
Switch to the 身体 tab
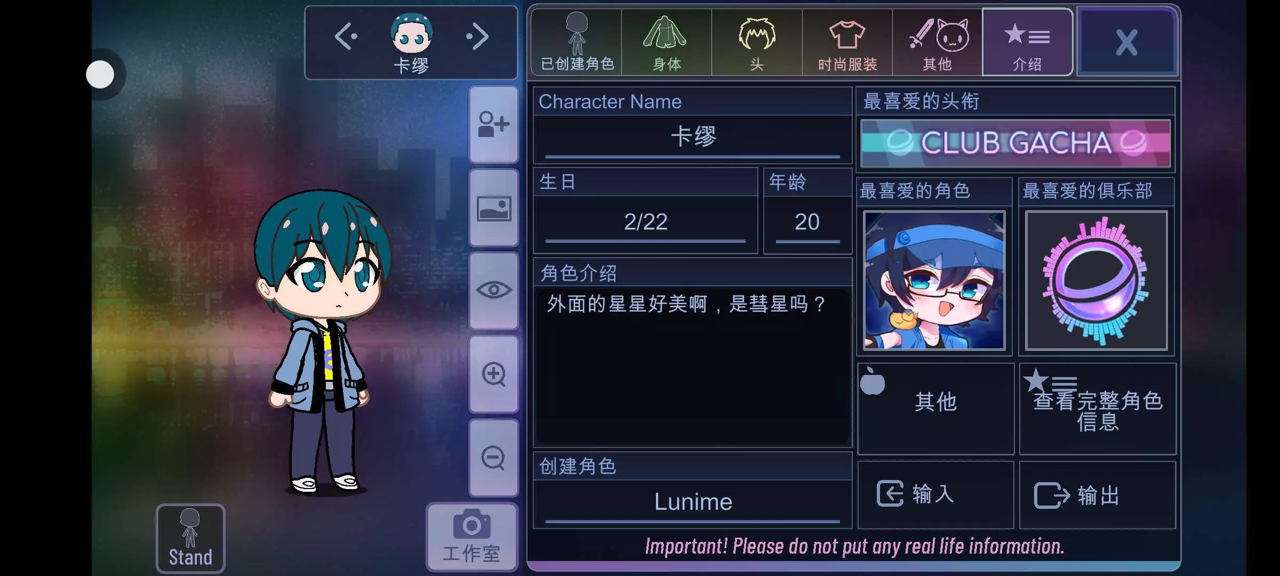(667, 42)
